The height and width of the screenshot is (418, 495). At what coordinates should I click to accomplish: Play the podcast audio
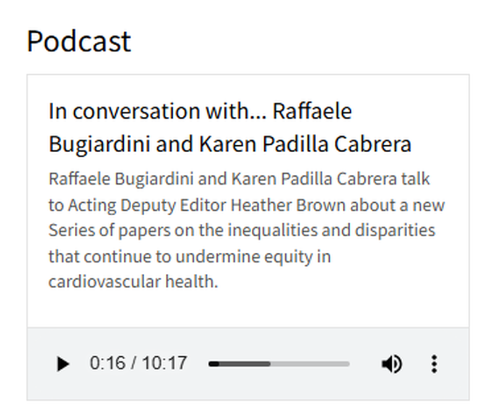[x=62, y=364]
